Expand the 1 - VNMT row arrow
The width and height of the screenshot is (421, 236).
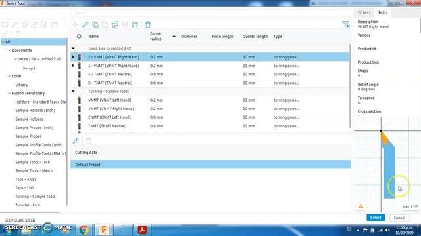73,66
